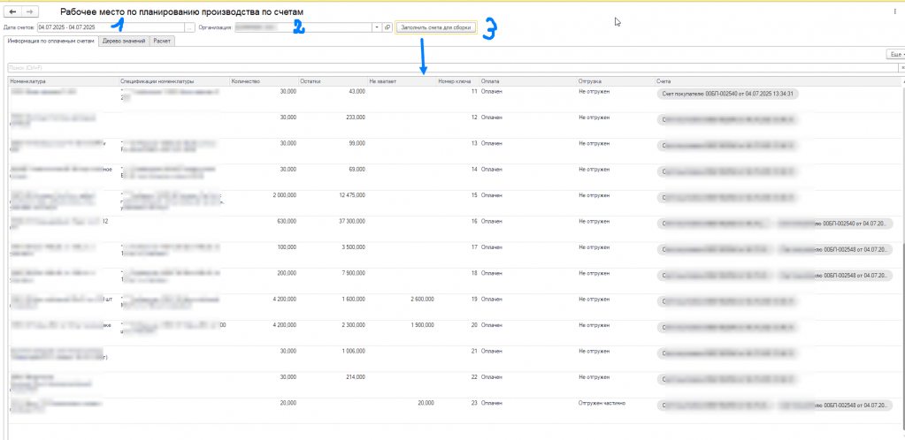Select the Не хватает cell 1 900,000

(x=423, y=326)
